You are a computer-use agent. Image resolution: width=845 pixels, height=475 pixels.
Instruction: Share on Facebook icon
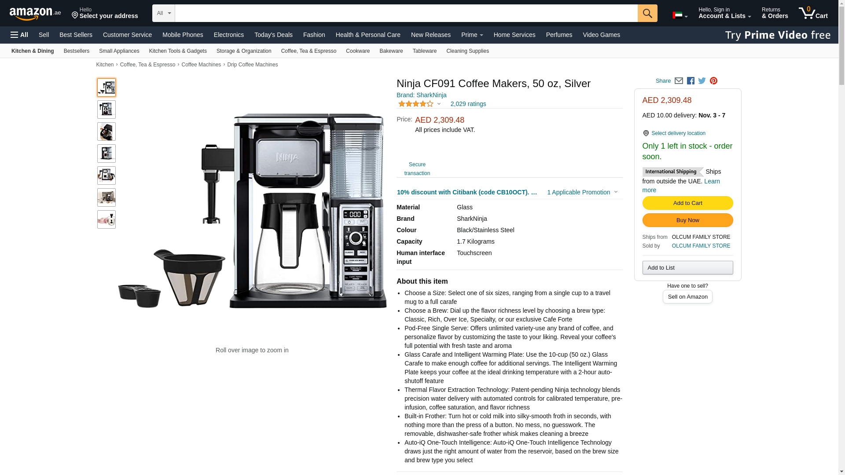click(691, 81)
